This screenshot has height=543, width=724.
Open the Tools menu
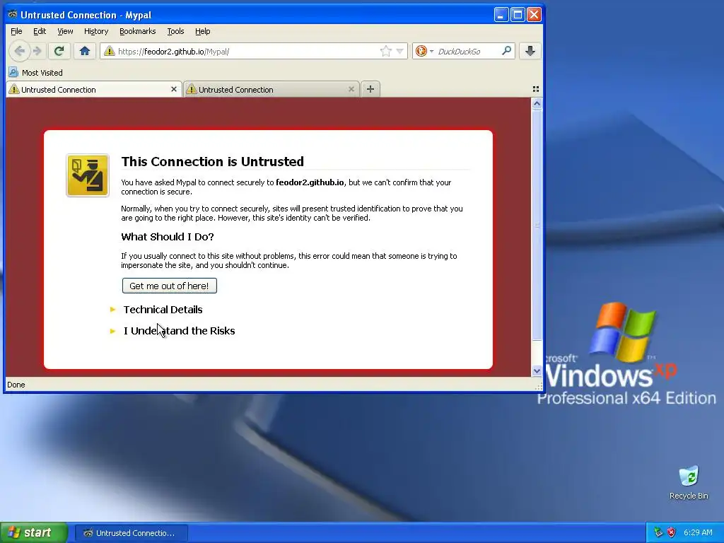(175, 31)
